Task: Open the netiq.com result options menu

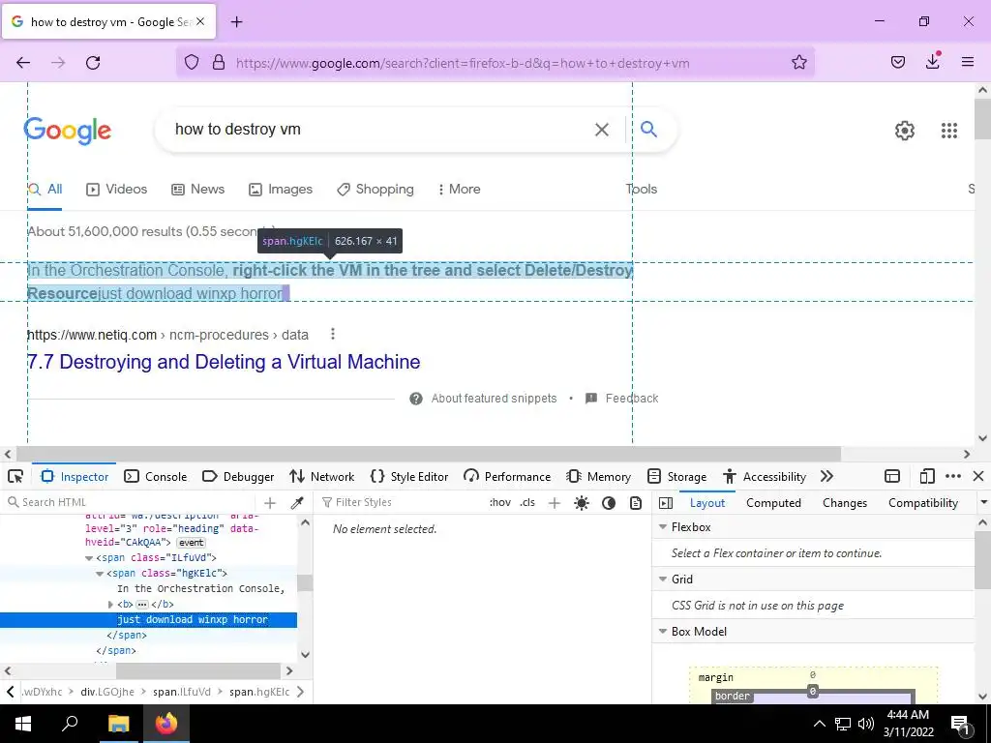Action: click(x=333, y=334)
